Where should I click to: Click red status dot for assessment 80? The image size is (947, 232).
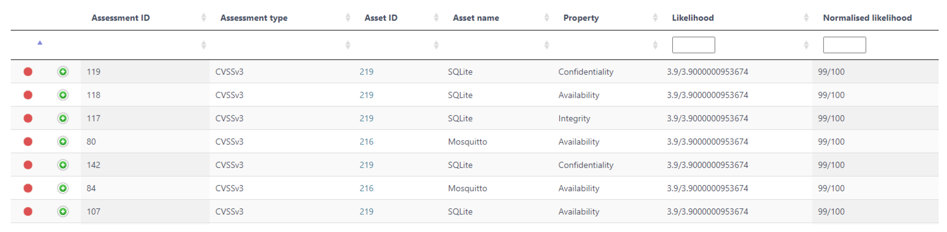pos(28,142)
